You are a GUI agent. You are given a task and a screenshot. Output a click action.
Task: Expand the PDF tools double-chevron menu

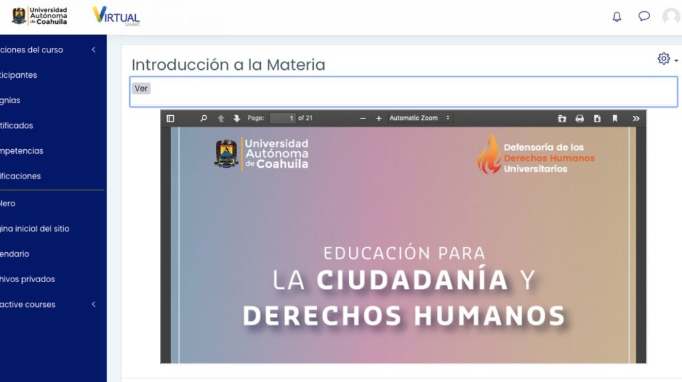[x=635, y=118]
